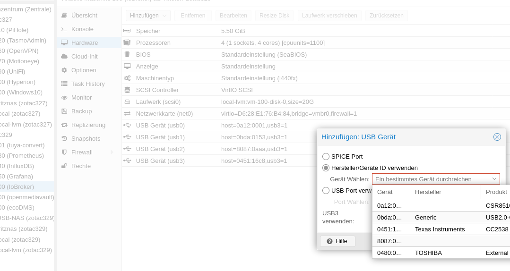Click the Firewall shield icon
510x271 pixels.
[64, 152]
